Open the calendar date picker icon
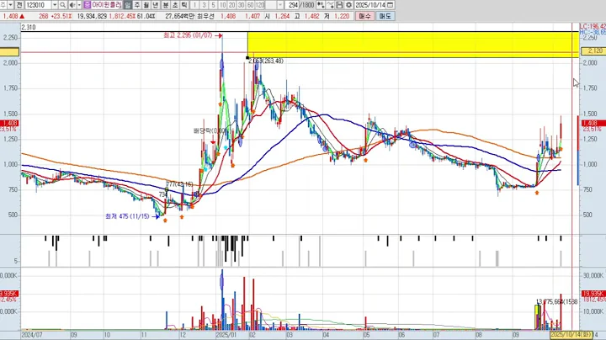Screen dimensions: 606x340 [x=391, y=5]
